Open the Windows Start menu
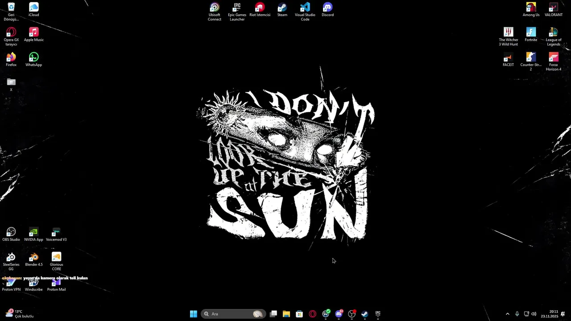This screenshot has width=571, height=321. 194,314
